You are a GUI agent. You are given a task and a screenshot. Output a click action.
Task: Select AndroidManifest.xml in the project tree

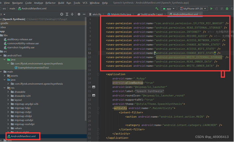(x=23, y=136)
